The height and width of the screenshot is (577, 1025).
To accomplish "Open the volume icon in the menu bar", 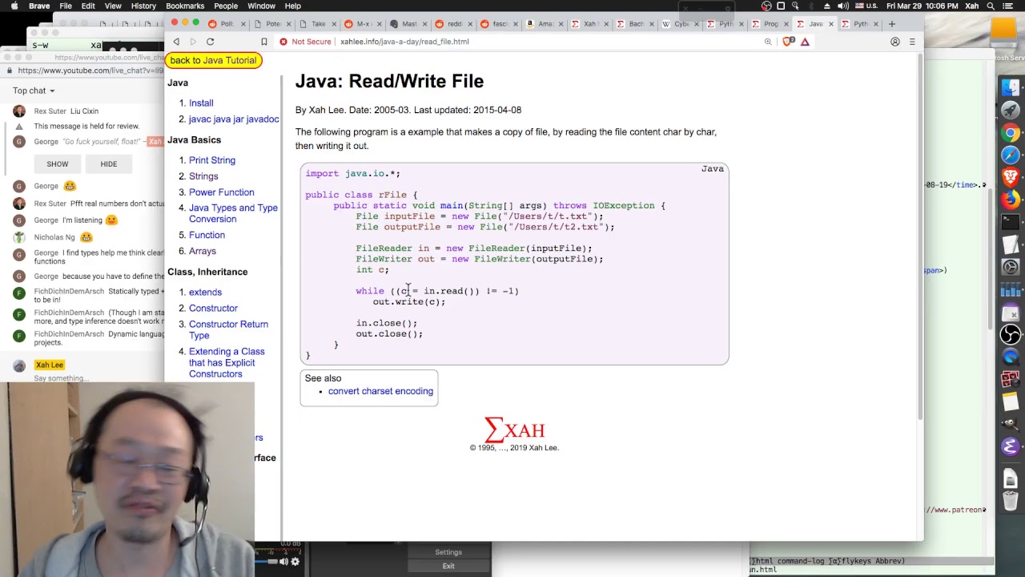I will click(x=842, y=6).
